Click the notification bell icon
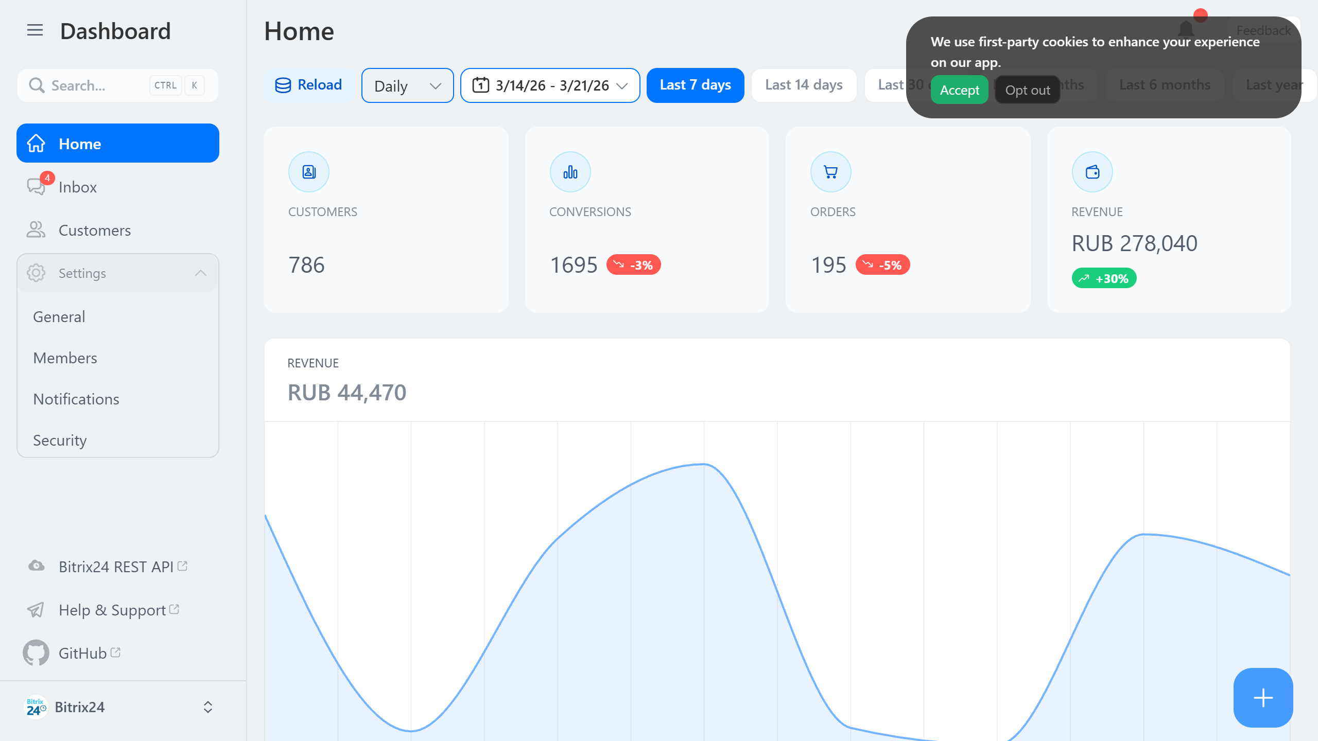Image resolution: width=1318 pixels, height=741 pixels. click(1186, 30)
